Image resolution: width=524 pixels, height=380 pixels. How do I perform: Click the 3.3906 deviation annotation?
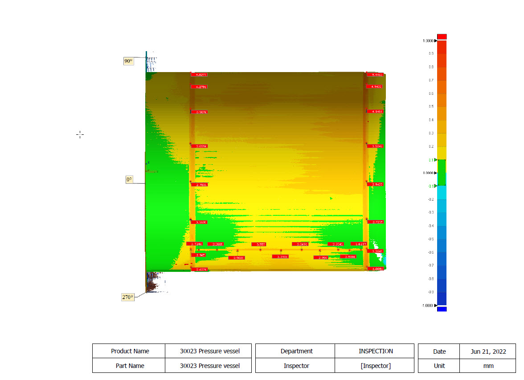point(280,257)
